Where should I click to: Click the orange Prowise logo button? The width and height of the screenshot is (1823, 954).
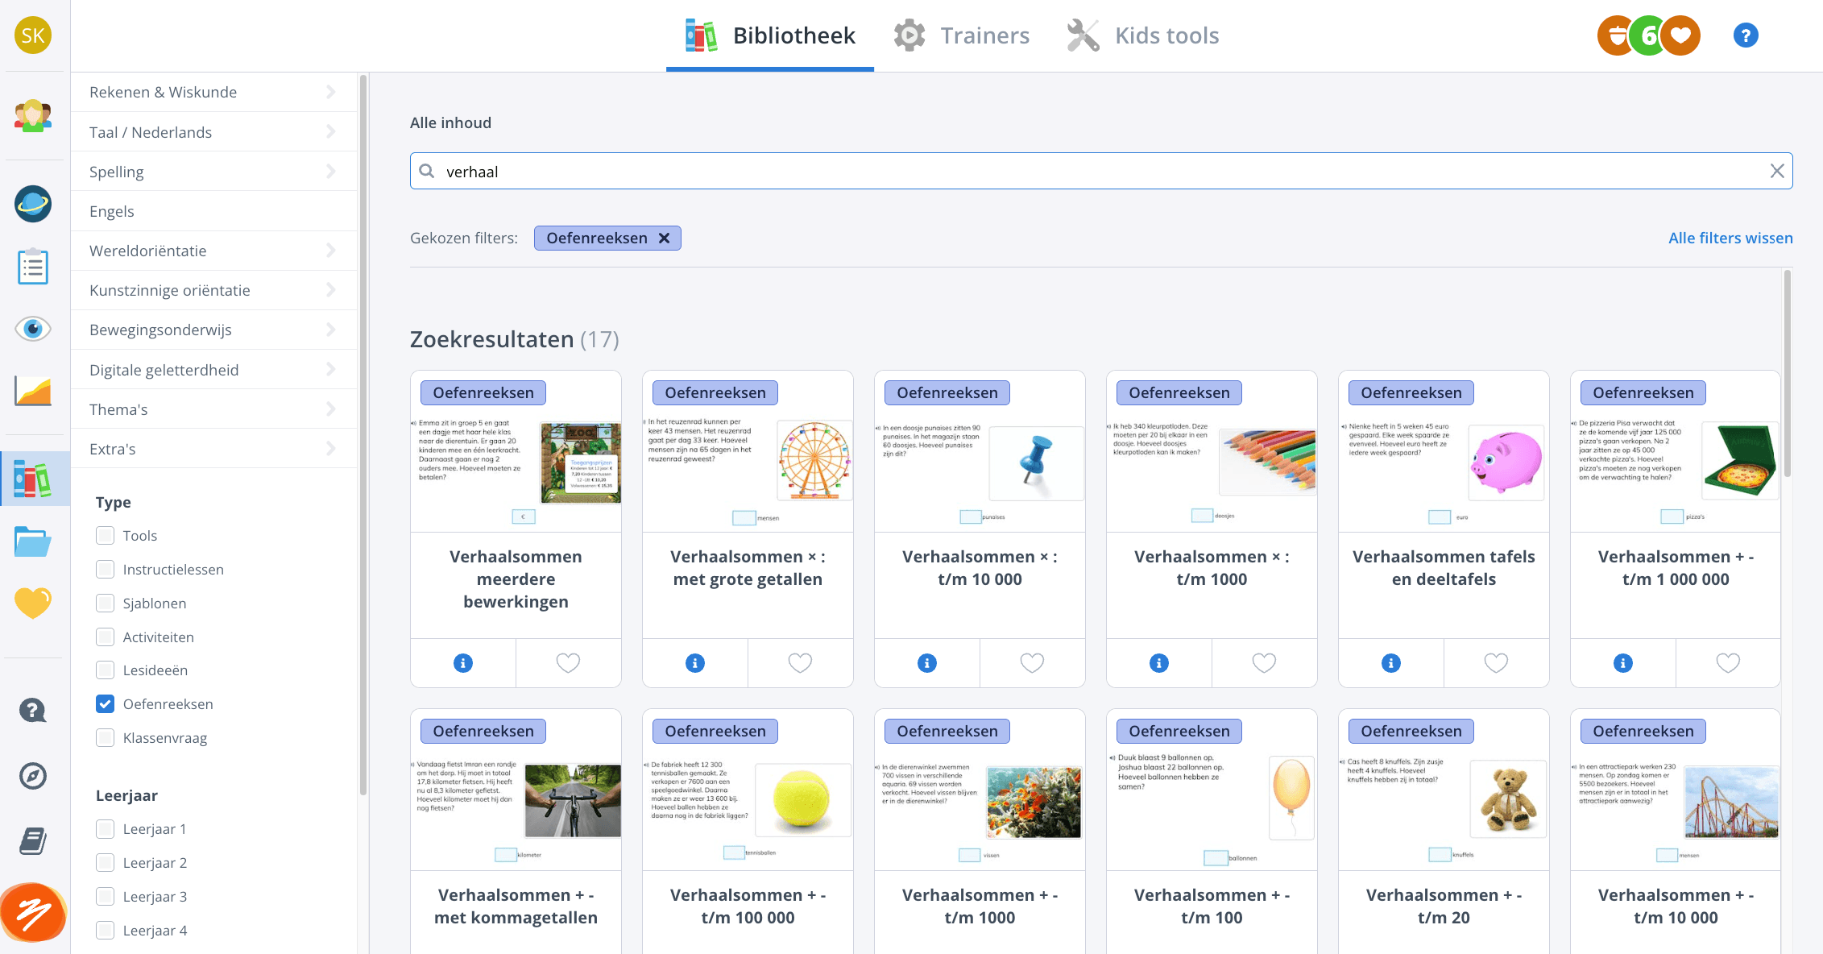[33, 913]
